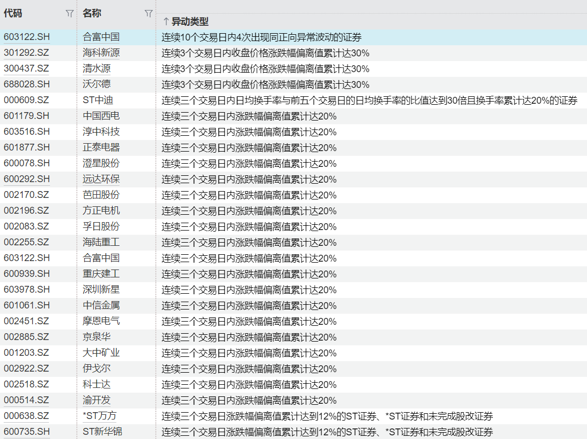Click the 代码 column header

pyautogui.click(x=13, y=14)
